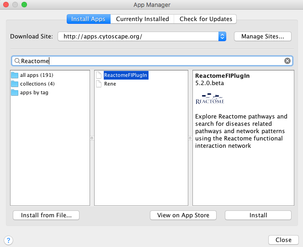Open the Install Apps tab
Viewport: 303px width, 247px height.
89,19
